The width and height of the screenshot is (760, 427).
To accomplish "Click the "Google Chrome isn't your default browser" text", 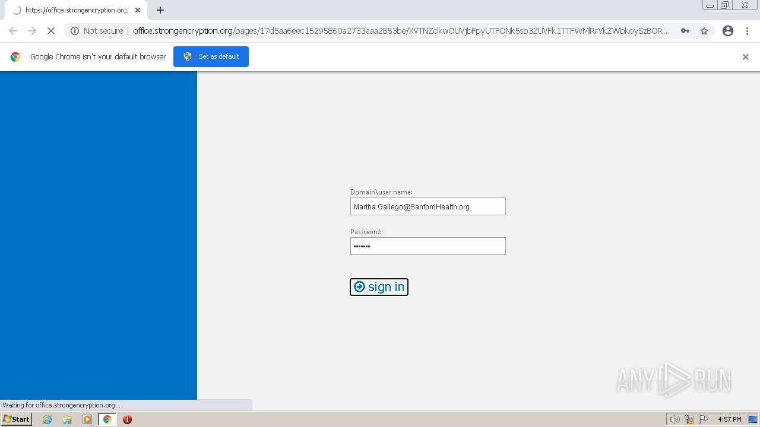I will pyautogui.click(x=98, y=57).
